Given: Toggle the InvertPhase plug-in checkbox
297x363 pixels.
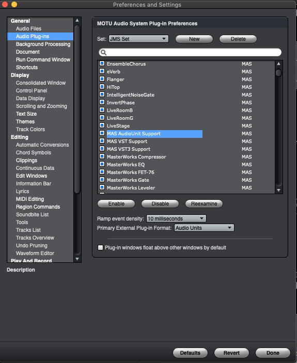Looking at the screenshot, I should click(x=102, y=102).
